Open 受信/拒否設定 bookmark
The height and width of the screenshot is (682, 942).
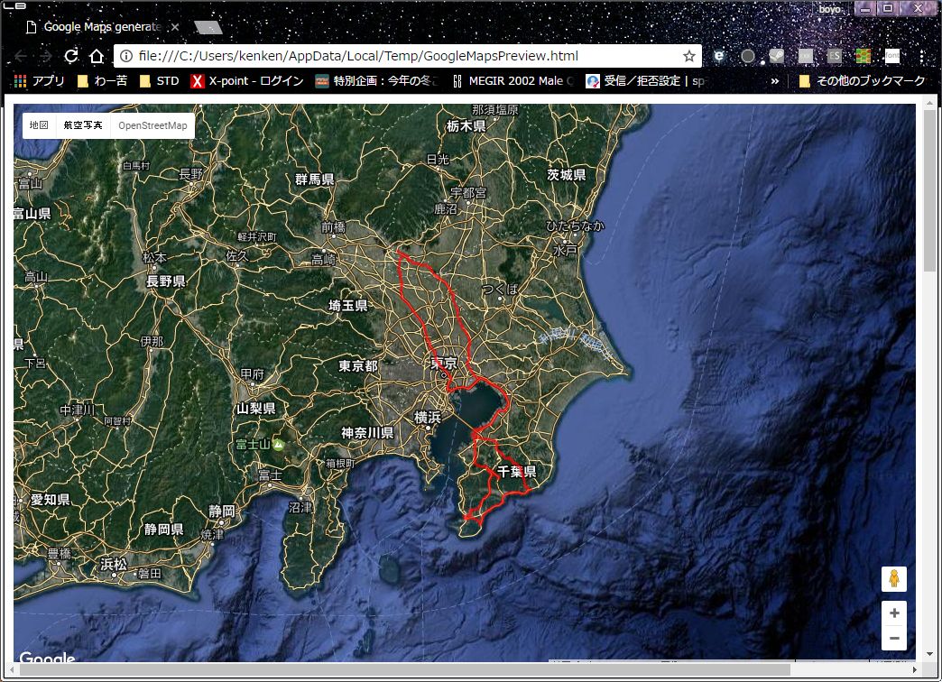[x=646, y=80]
